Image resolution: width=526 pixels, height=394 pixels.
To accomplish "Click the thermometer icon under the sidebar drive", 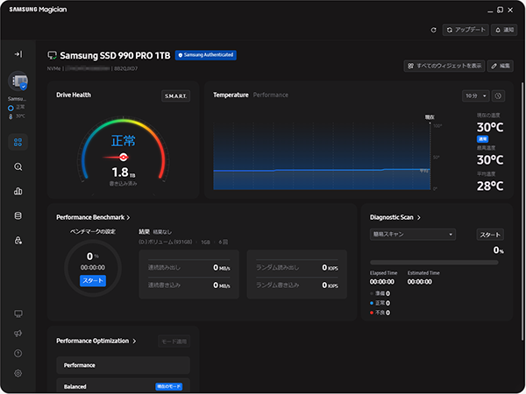I will (11, 116).
